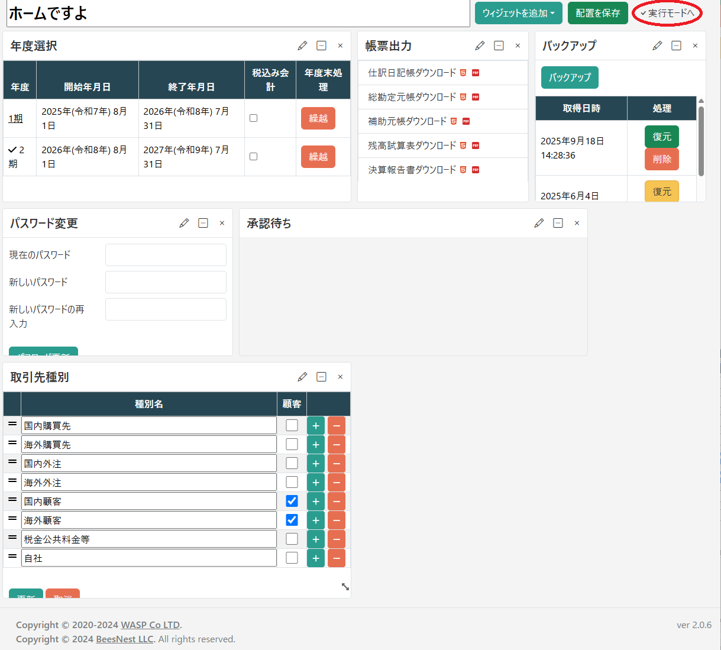
Task: Add a row after 海外外注 with plus
Action: point(316,483)
